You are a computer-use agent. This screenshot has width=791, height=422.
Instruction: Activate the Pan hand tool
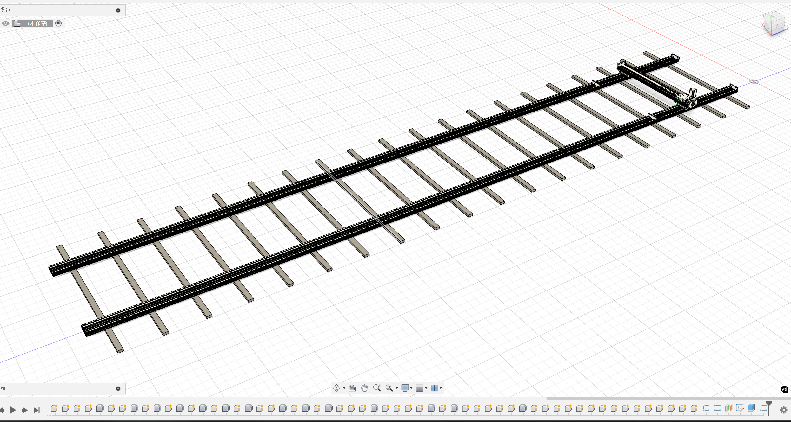click(x=364, y=388)
